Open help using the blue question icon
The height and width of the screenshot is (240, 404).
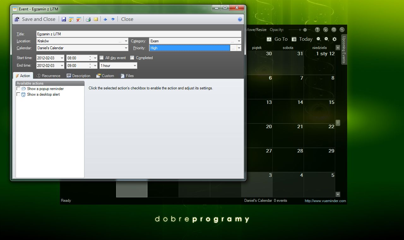click(240, 19)
